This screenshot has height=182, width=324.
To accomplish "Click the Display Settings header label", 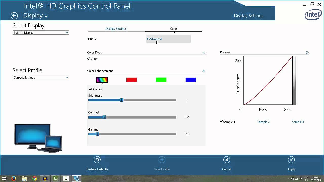I will click(x=249, y=16).
